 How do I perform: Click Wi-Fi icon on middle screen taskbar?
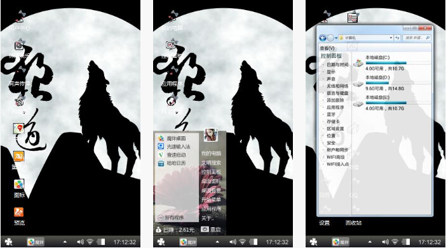tap(243, 242)
